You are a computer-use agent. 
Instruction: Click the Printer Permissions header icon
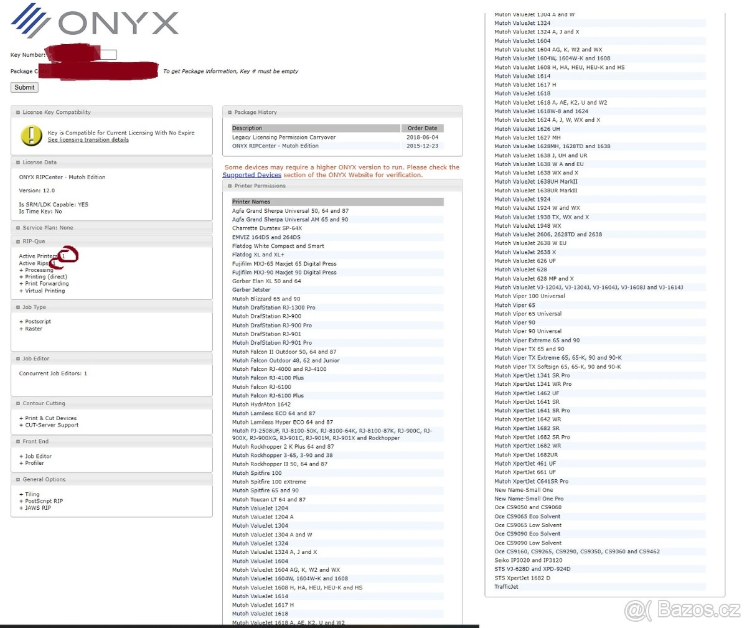pos(230,186)
